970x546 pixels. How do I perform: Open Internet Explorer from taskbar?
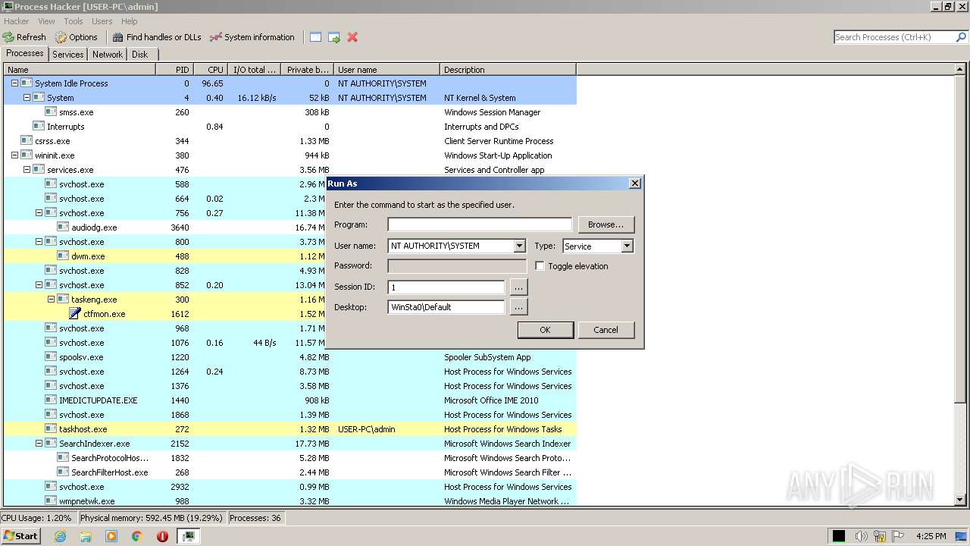(x=61, y=536)
